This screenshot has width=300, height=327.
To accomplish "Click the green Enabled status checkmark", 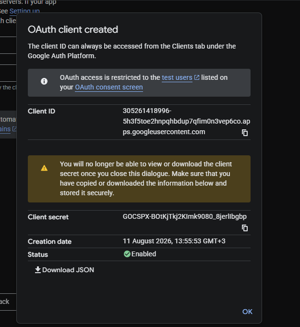I will (x=127, y=254).
